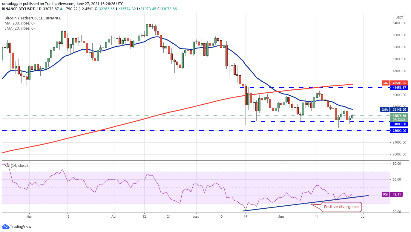This screenshot has height=232, width=411.
Task: Click the 28000.00 support price label
Action: 399,131
